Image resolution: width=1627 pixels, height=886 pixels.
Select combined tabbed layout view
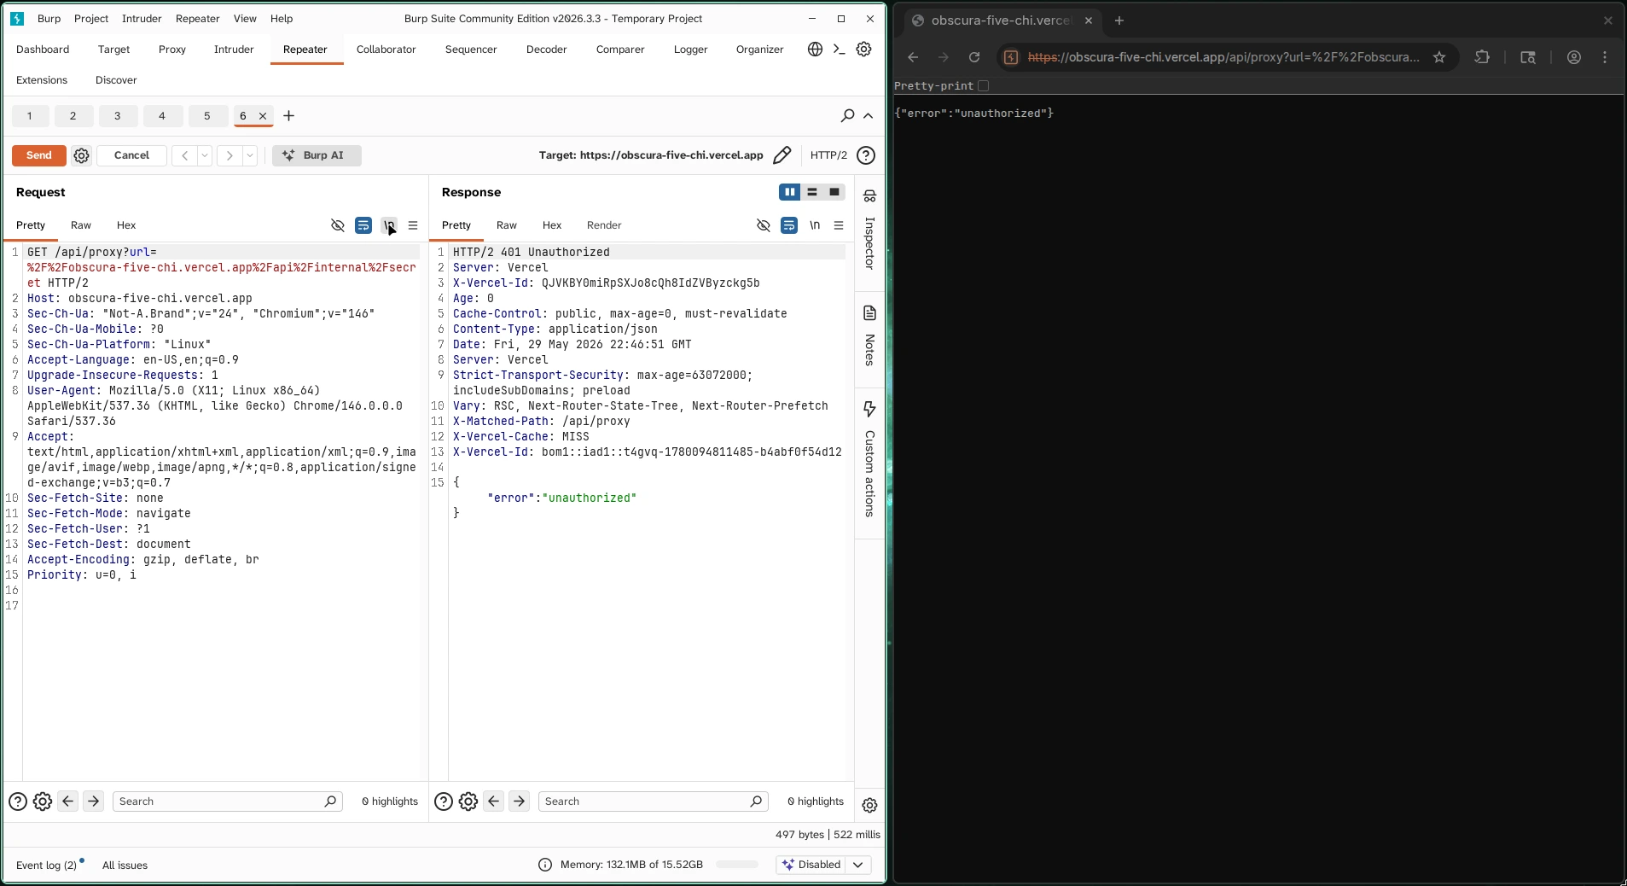coord(834,192)
